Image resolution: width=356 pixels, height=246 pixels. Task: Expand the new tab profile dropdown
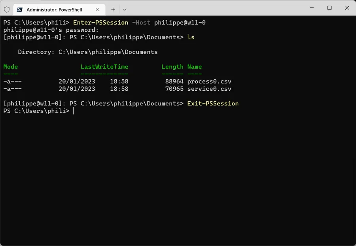tap(125, 10)
